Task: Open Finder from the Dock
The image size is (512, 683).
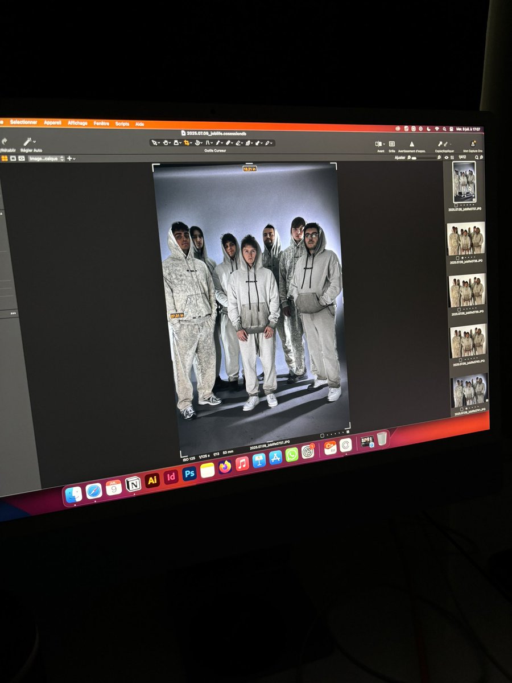Action: coord(73,495)
